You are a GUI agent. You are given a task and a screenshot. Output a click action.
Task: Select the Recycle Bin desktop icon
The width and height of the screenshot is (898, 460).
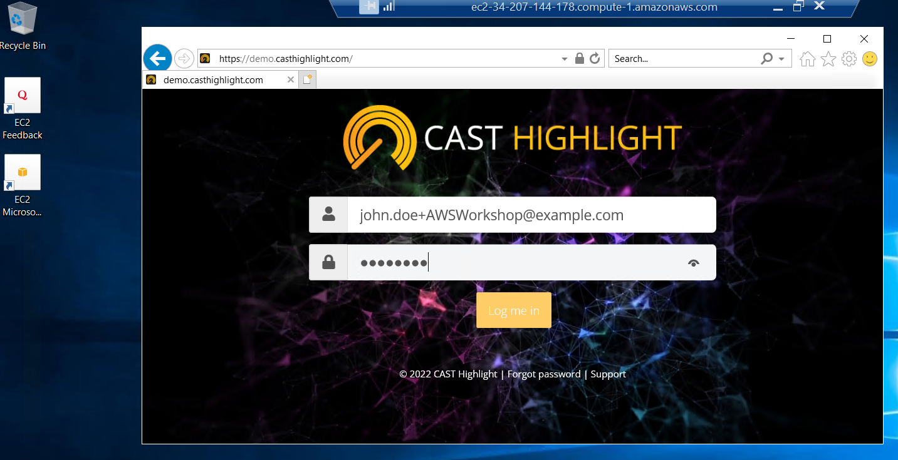(x=23, y=26)
